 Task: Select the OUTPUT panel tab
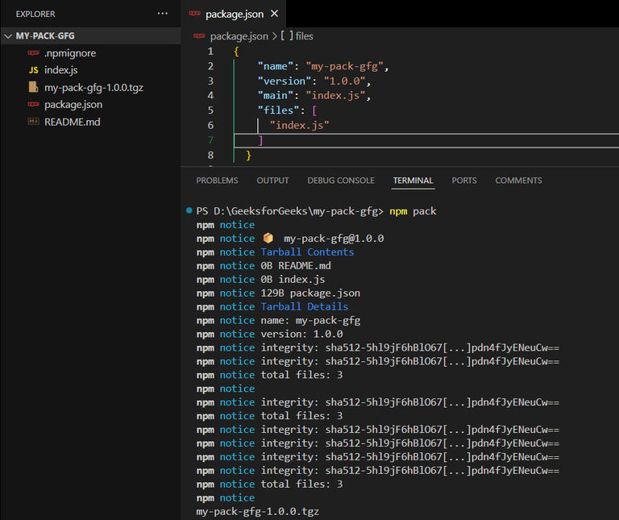point(272,181)
